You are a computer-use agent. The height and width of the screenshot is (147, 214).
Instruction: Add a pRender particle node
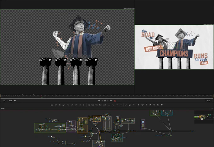coord(134,105)
